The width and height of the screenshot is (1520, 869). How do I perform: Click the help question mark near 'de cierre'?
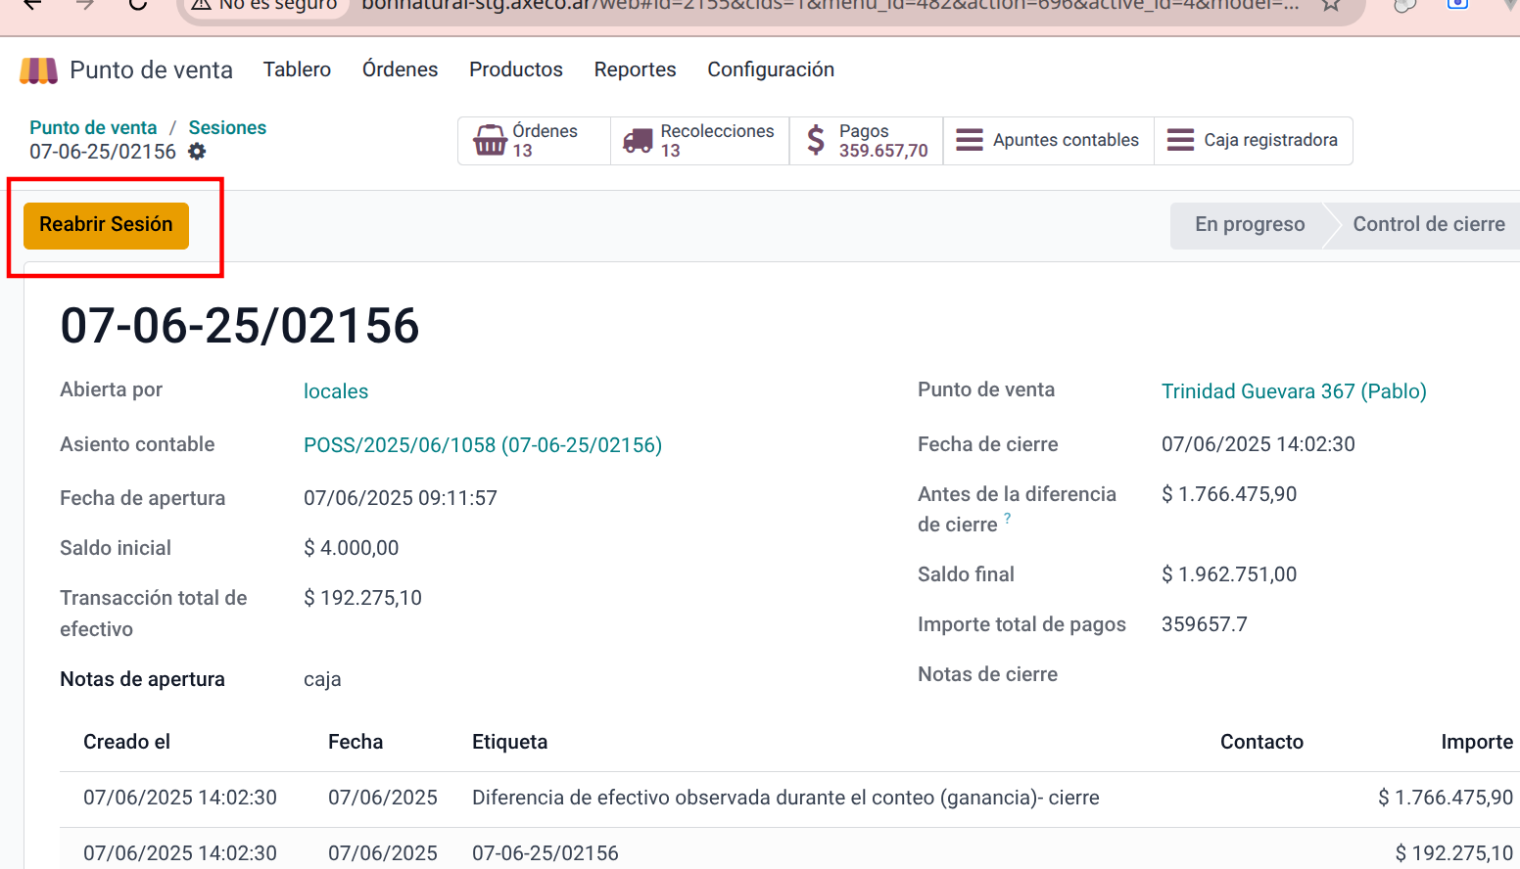[1007, 519]
